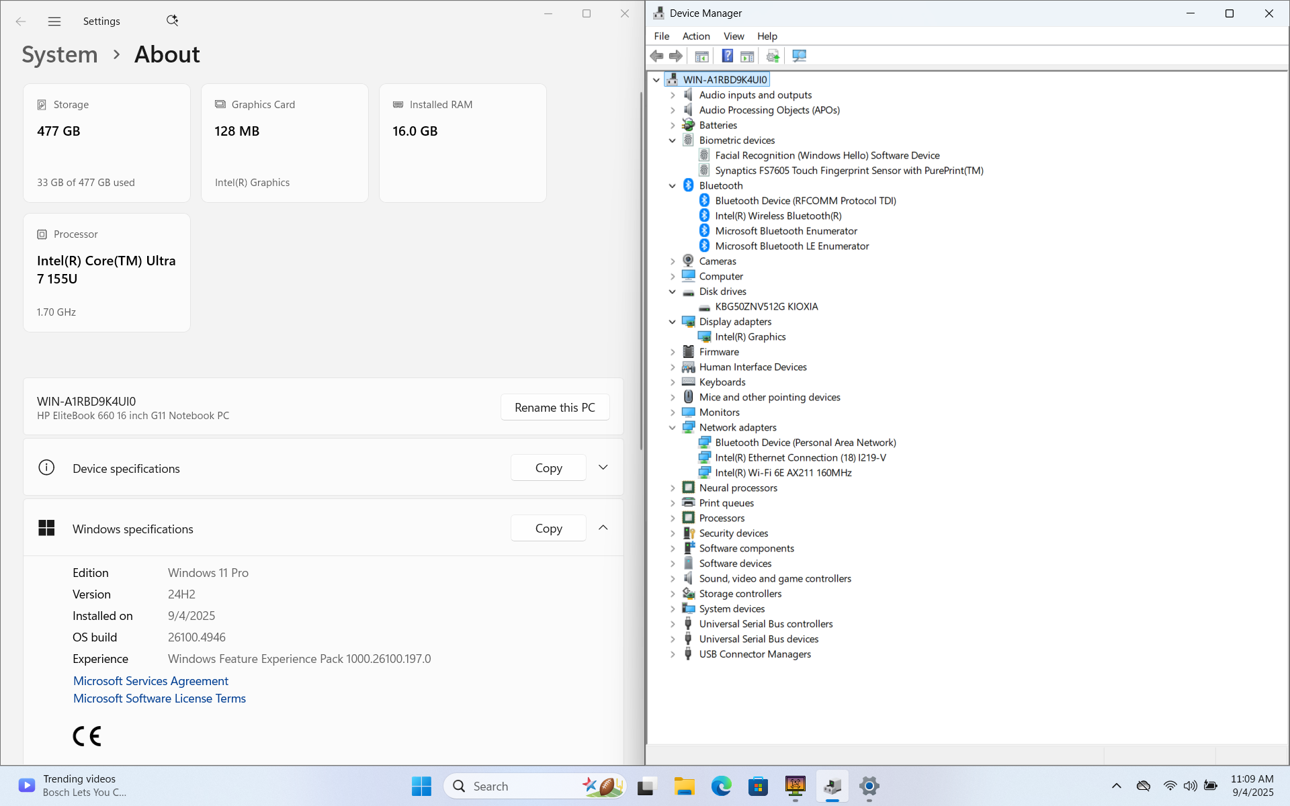Open the Settings hamburger navigation menu

[x=54, y=21]
